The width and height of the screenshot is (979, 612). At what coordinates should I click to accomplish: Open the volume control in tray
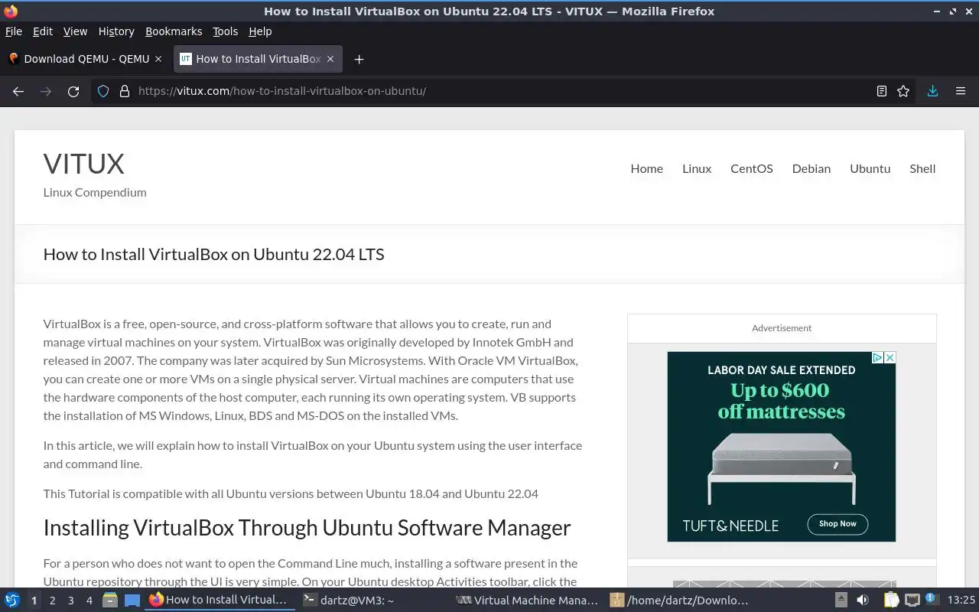pos(862,601)
